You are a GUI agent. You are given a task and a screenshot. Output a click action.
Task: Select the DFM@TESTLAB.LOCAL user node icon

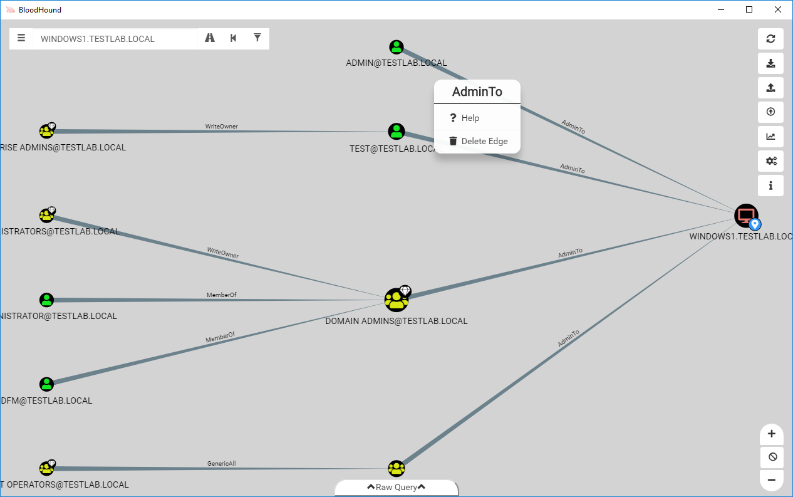(x=47, y=384)
